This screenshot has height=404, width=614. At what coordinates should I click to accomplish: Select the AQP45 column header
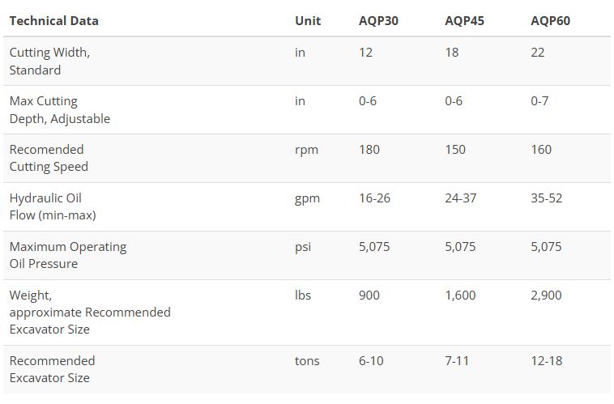click(464, 20)
